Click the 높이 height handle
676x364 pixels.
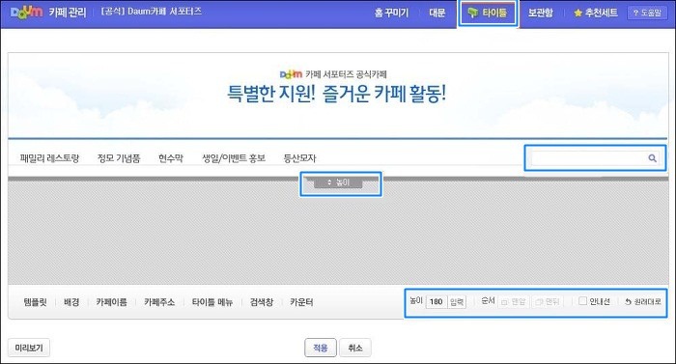tap(338, 182)
